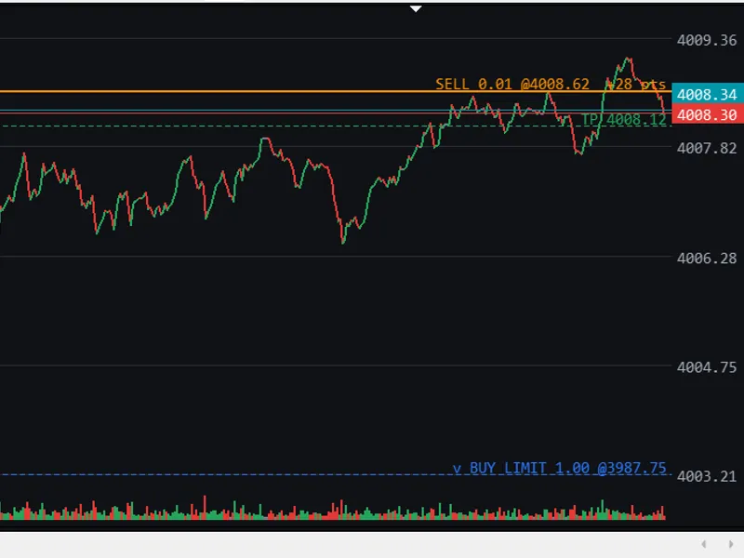Select the SELL 0.01 @4008.62 order label
This screenshot has height=558, width=744.
(512, 84)
